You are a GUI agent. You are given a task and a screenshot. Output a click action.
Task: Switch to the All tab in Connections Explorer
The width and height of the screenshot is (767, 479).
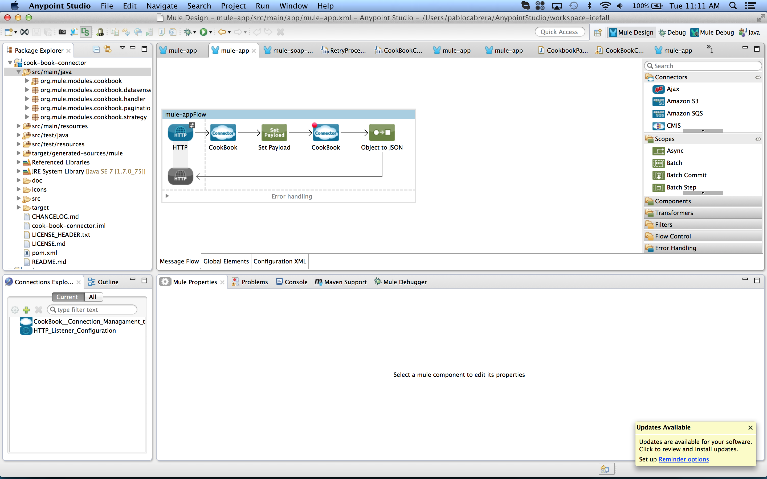point(93,297)
